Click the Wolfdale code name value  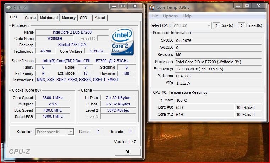(54, 38)
